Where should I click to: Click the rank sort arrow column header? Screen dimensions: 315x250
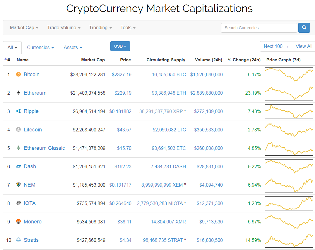[x=7, y=60]
